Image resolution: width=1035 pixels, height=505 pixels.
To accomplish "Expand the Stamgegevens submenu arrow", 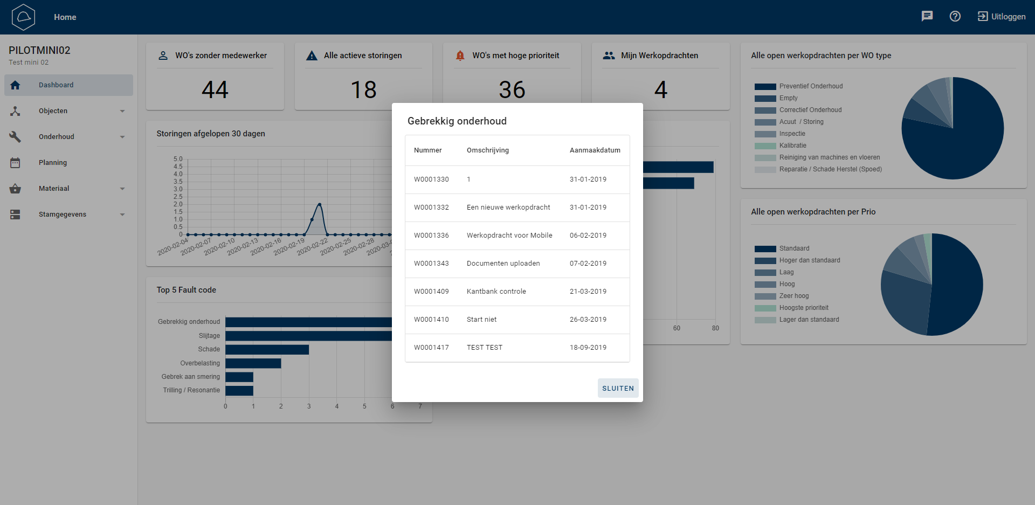I will tap(122, 215).
